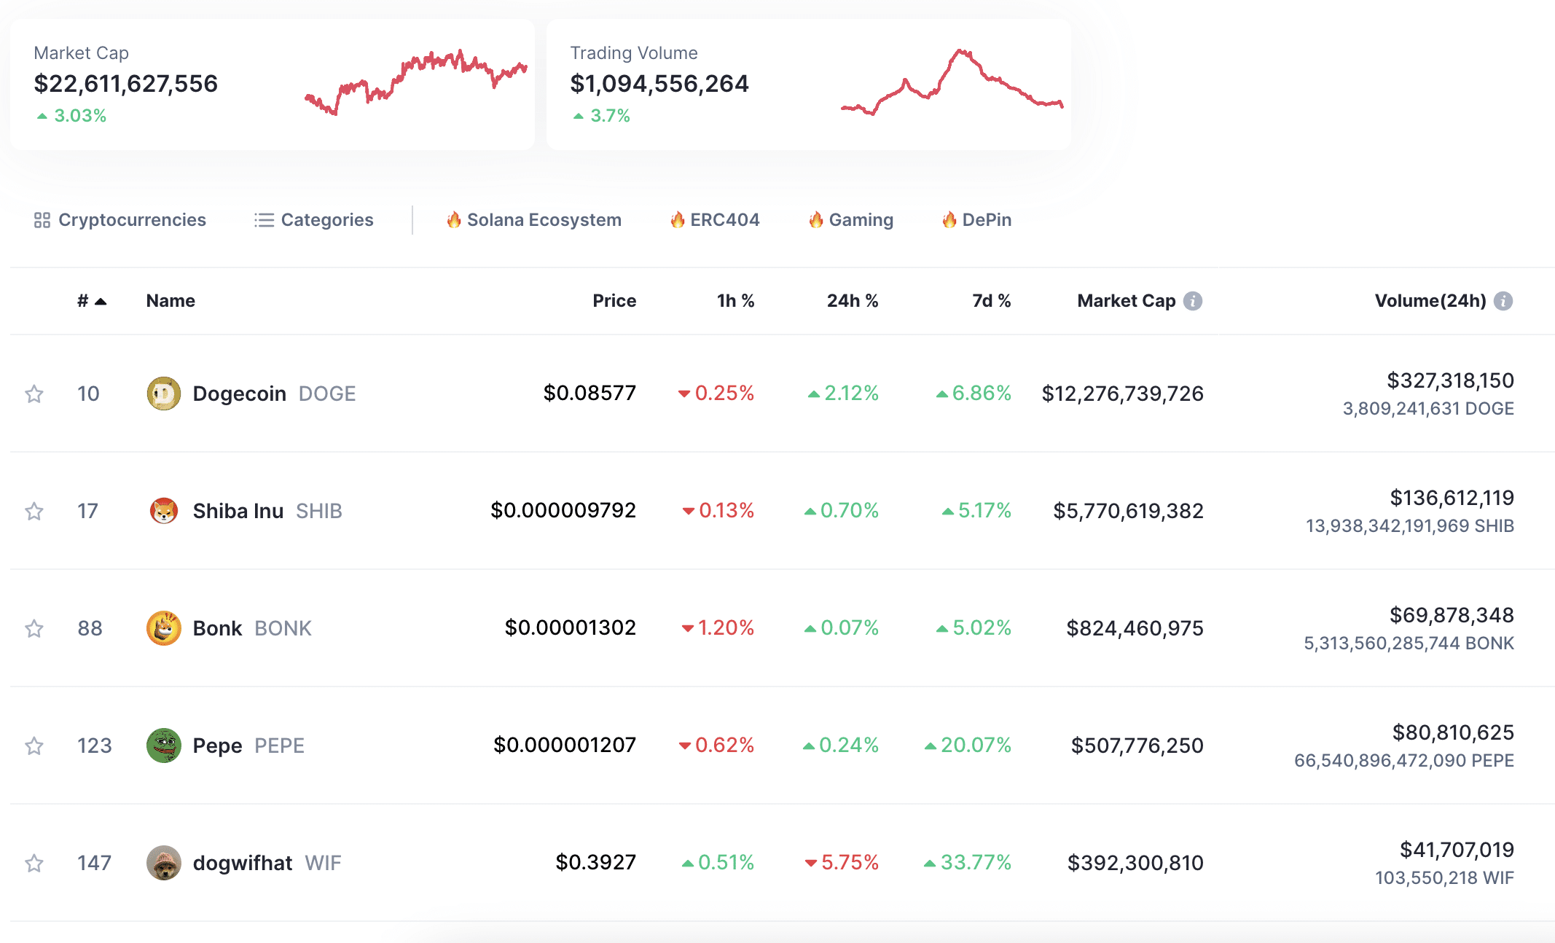
Task: Sort the table by Price column
Action: [x=614, y=301]
